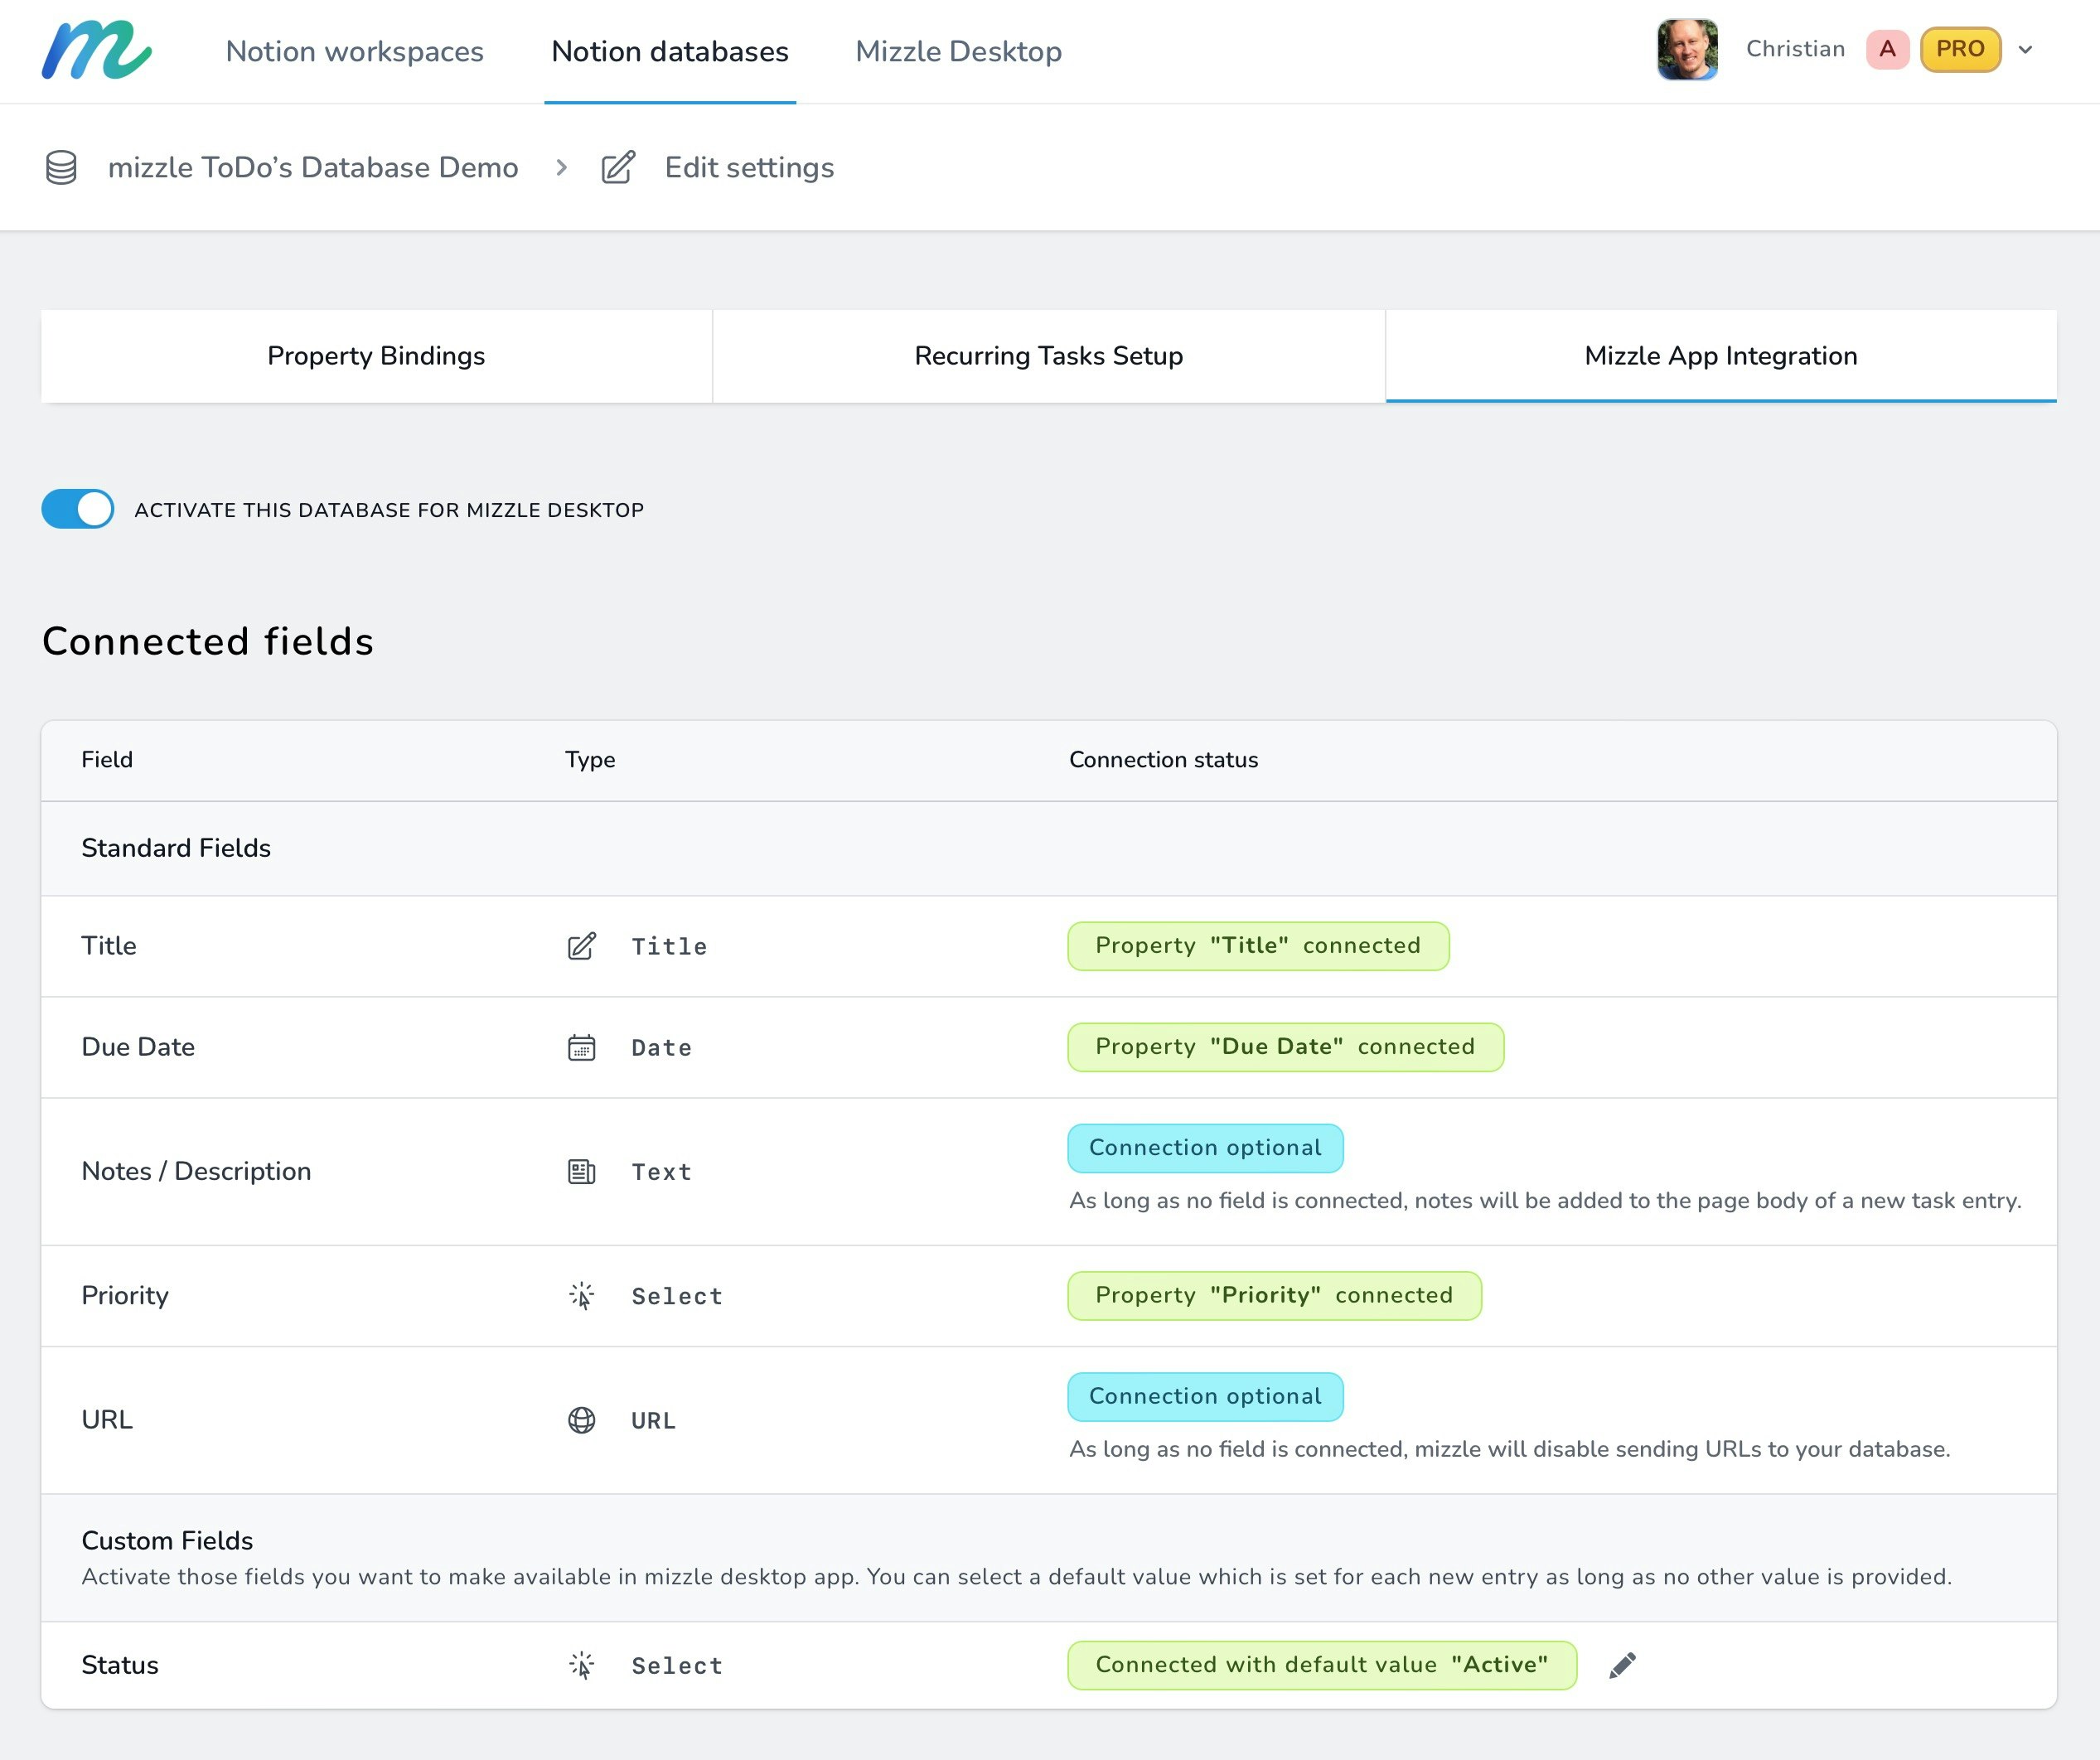This screenshot has width=2100, height=1760.
Task: Click the Priority Select type icon
Action: [x=582, y=1296]
